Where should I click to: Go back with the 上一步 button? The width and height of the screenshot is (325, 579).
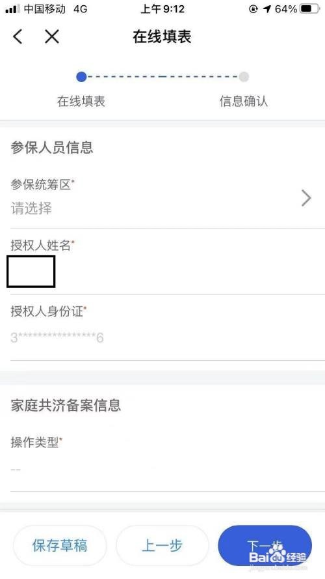point(162,546)
